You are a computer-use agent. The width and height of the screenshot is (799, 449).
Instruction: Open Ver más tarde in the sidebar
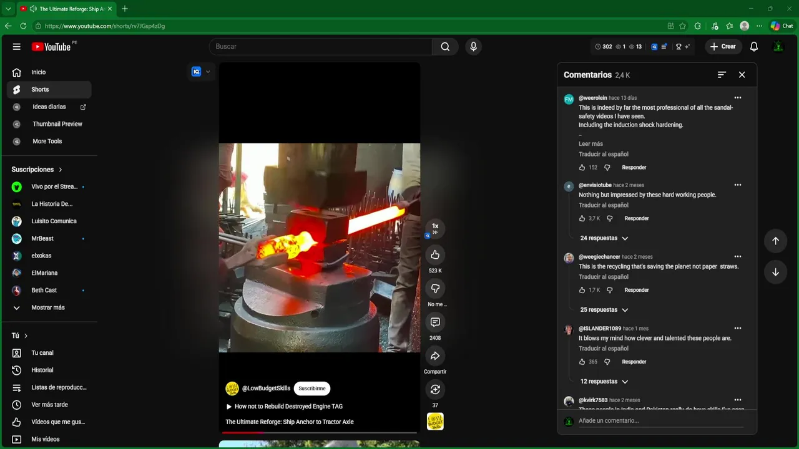tap(49, 405)
